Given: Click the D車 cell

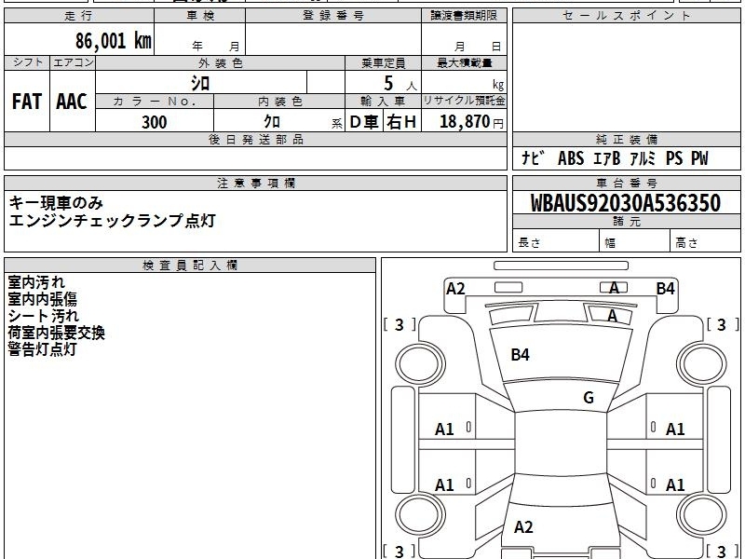Looking at the screenshot, I should click(364, 122).
